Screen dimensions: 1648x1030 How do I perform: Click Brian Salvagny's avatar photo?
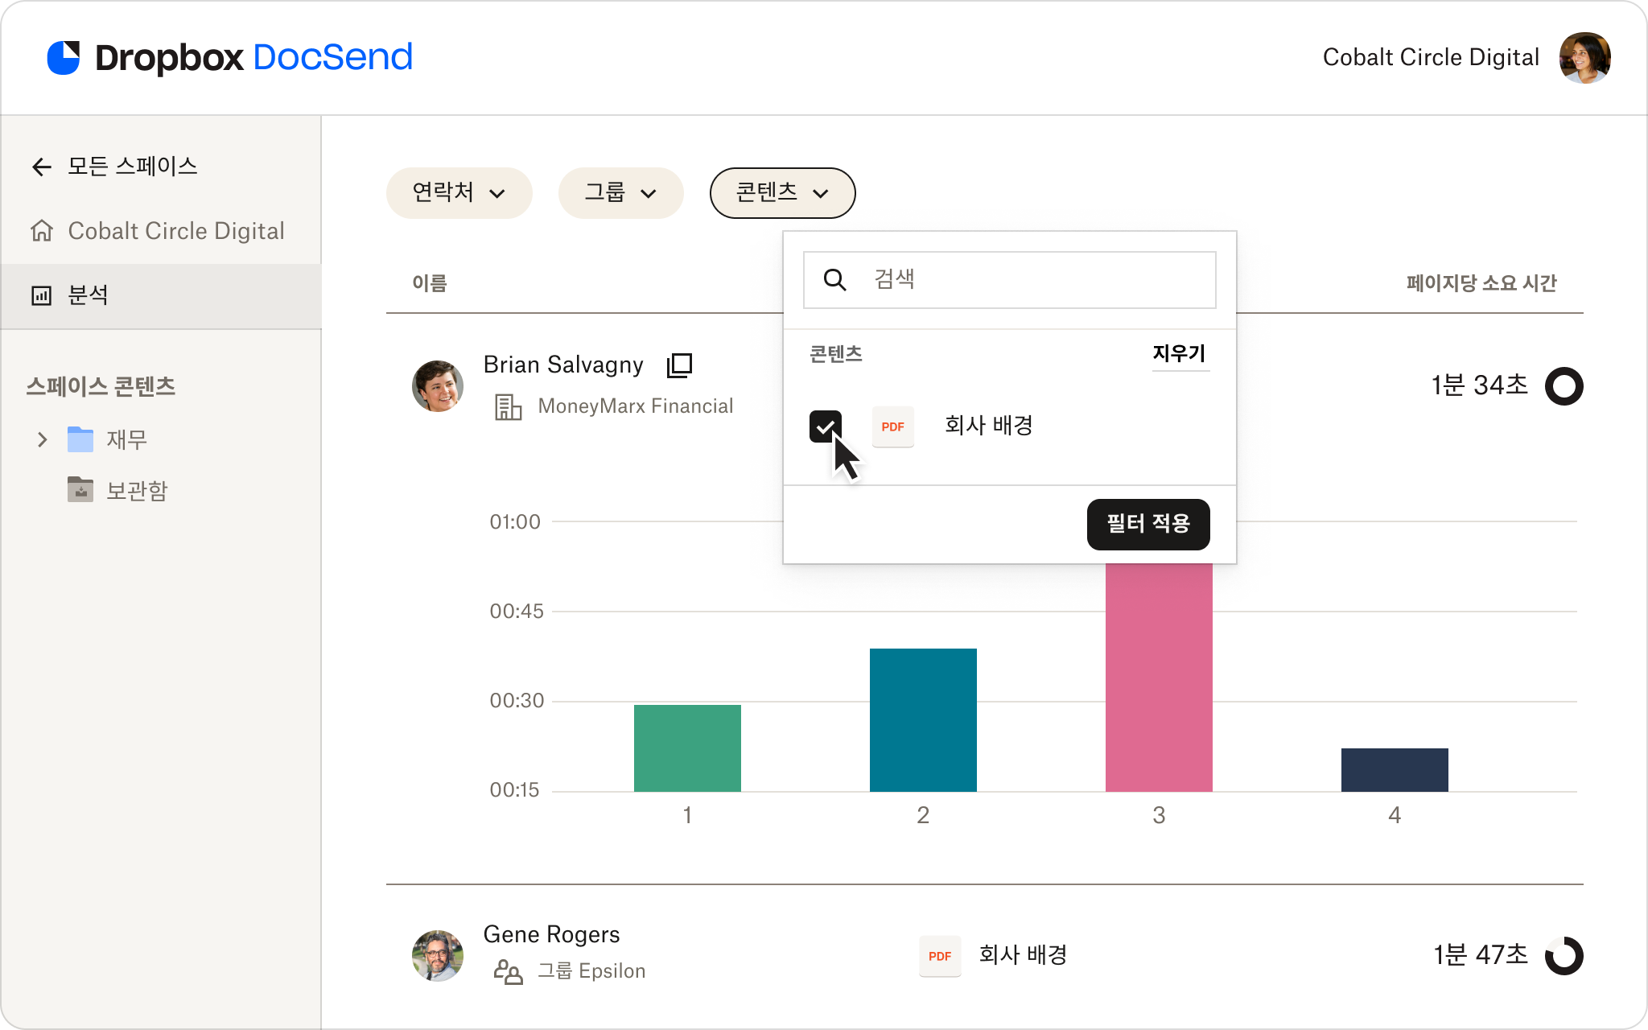(438, 386)
